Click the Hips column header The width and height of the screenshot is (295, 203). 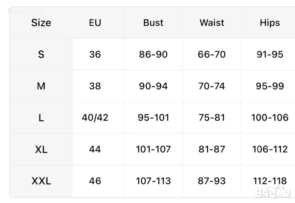tap(270, 23)
